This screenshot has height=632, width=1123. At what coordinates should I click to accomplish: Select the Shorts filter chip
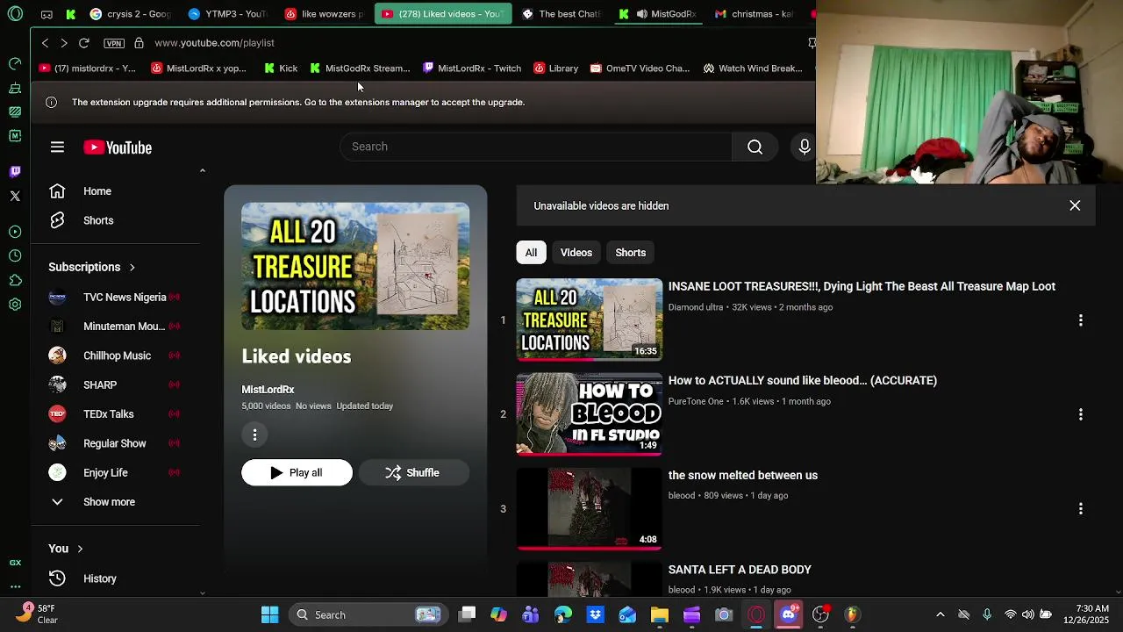click(630, 253)
